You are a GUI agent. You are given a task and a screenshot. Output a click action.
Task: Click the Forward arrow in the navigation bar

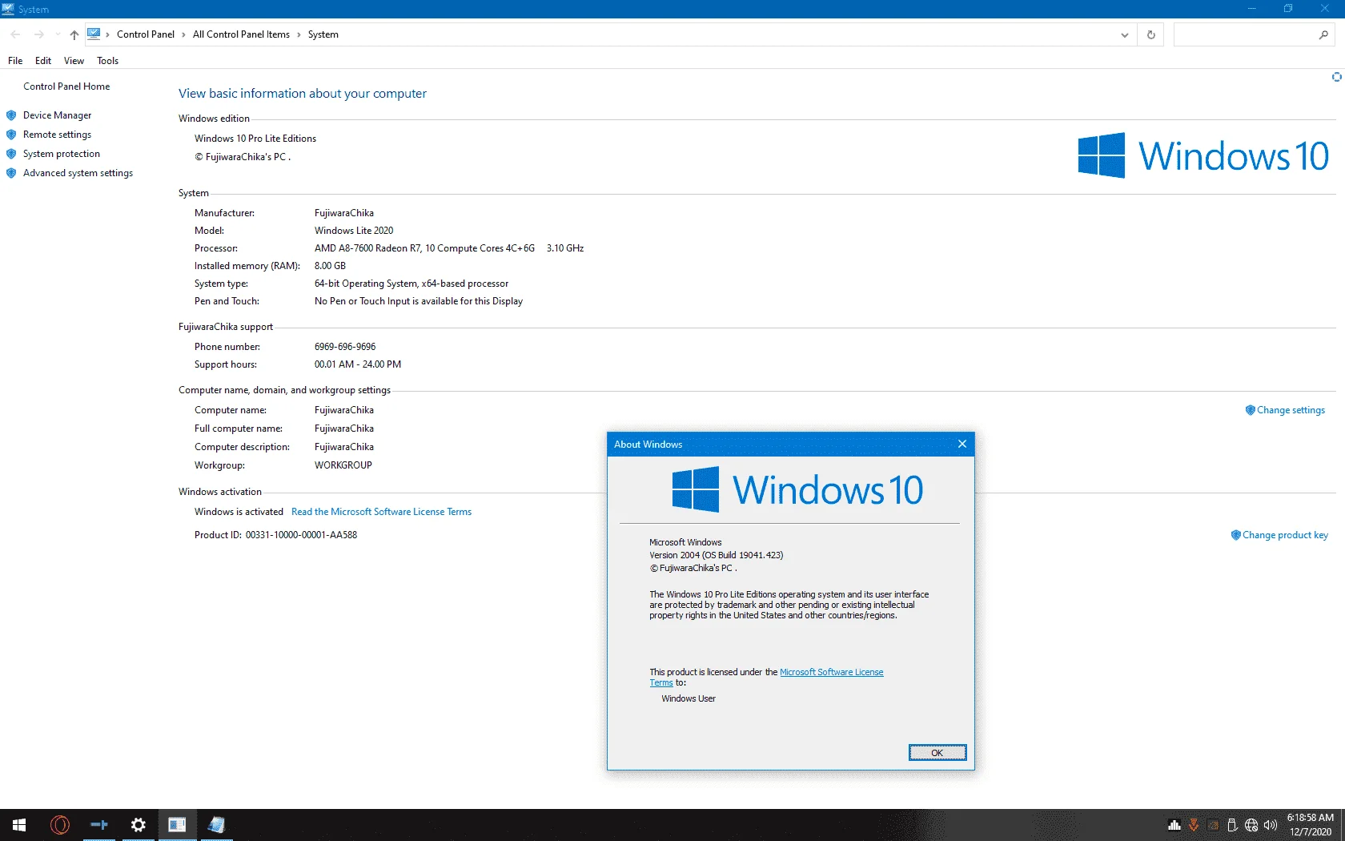pyautogui.click(x=38, y=34)
